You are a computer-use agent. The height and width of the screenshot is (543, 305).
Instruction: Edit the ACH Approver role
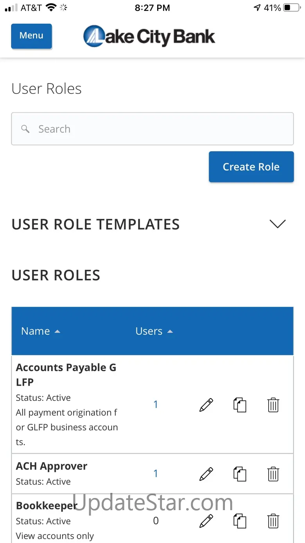(206, 474)
